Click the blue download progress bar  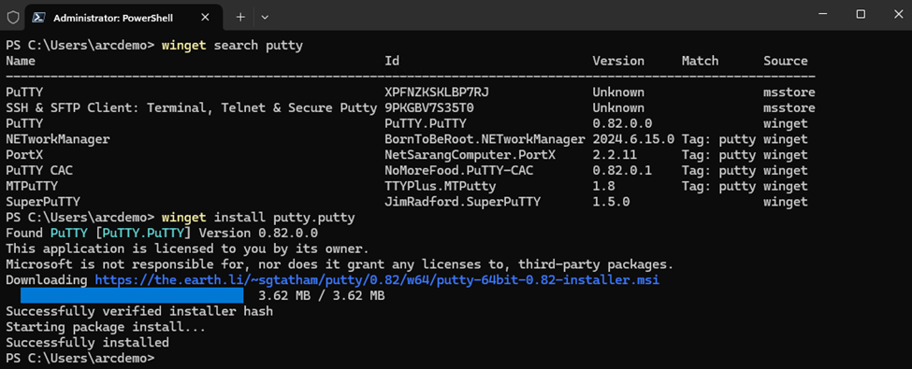132,296
